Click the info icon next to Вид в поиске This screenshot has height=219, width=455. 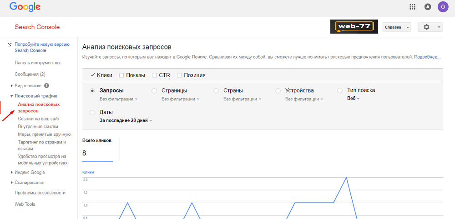pos(46,86)
